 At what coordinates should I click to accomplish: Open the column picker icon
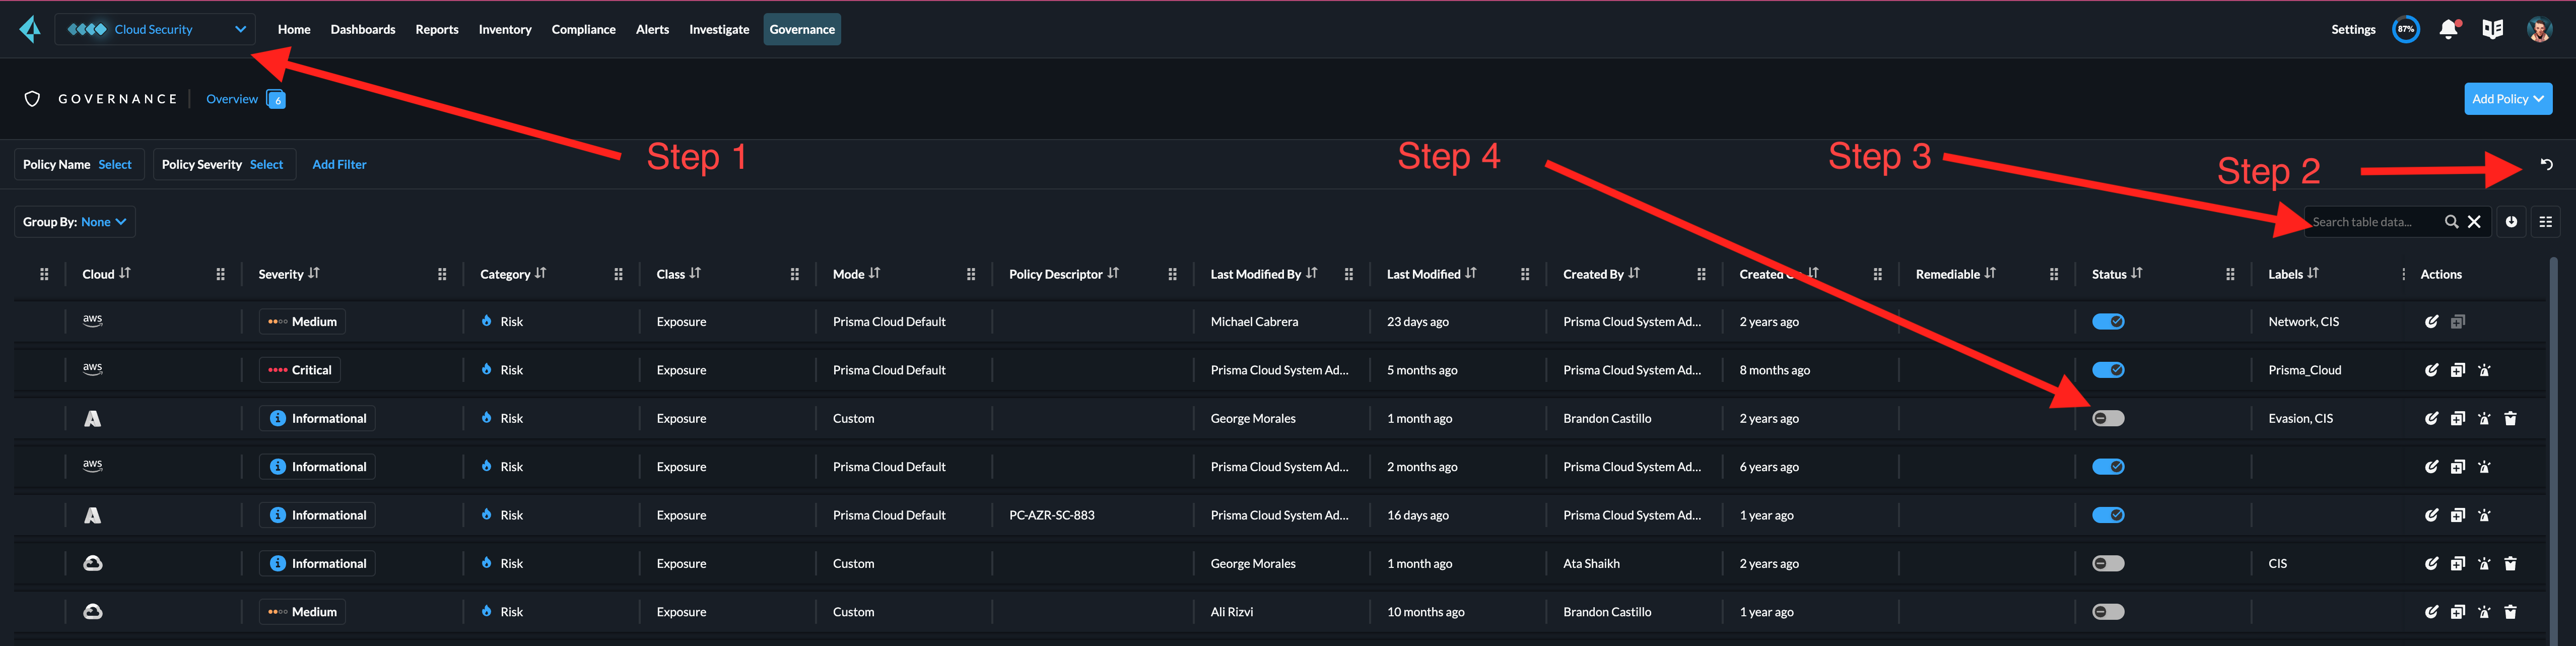pos(2545,222)
